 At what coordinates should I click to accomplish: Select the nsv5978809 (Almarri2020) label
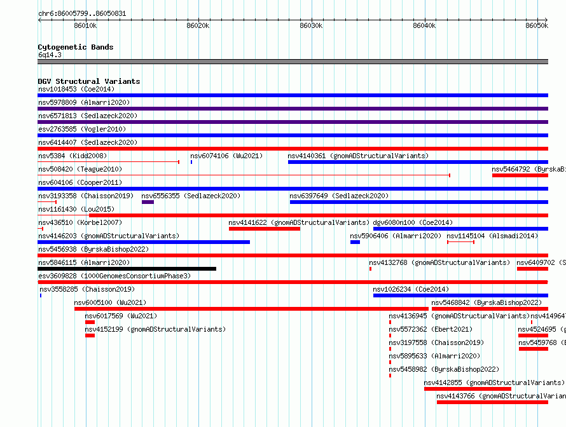pos(84,102)
